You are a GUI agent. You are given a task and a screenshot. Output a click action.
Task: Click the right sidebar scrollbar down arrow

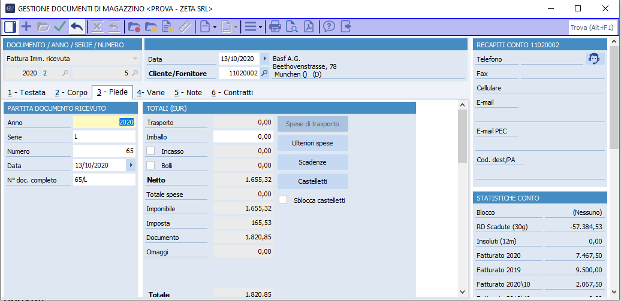point(613,291)
